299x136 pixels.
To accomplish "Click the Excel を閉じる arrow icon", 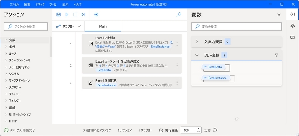I will click(90, 83).
